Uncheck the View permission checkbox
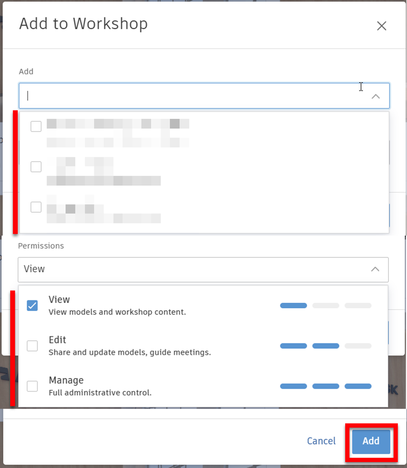 (x=32, y=305)
